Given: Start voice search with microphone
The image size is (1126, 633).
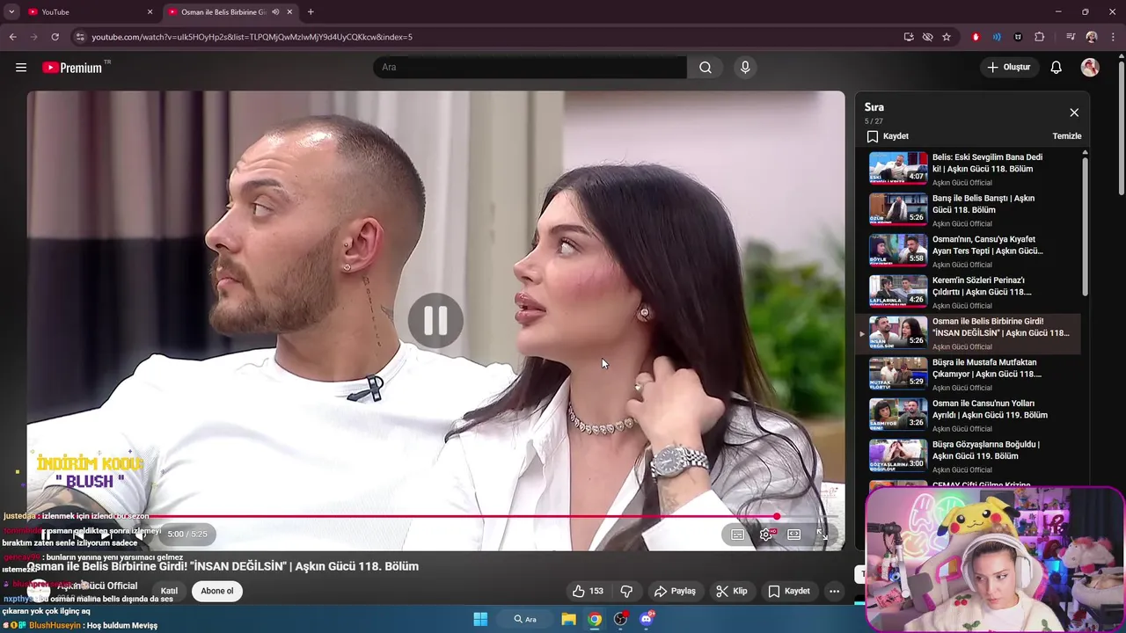Looking at the screenshot, I should tap(745, 67).
